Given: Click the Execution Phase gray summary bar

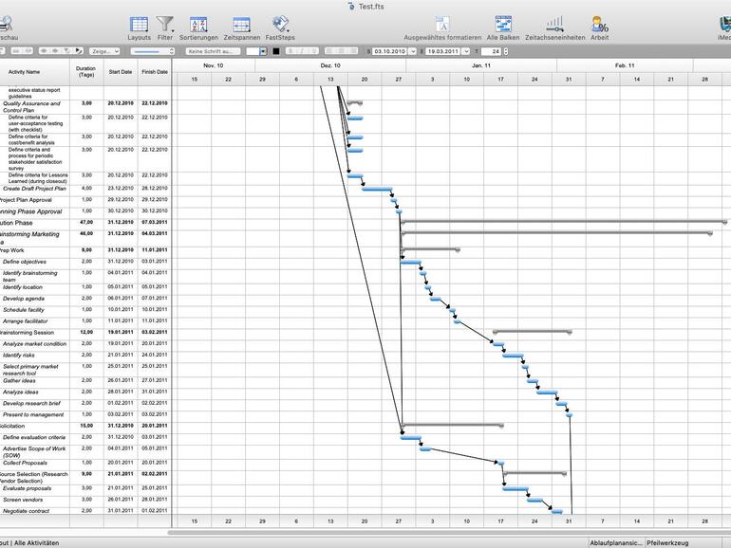Looking at the screenshot, I should [563, 222].
